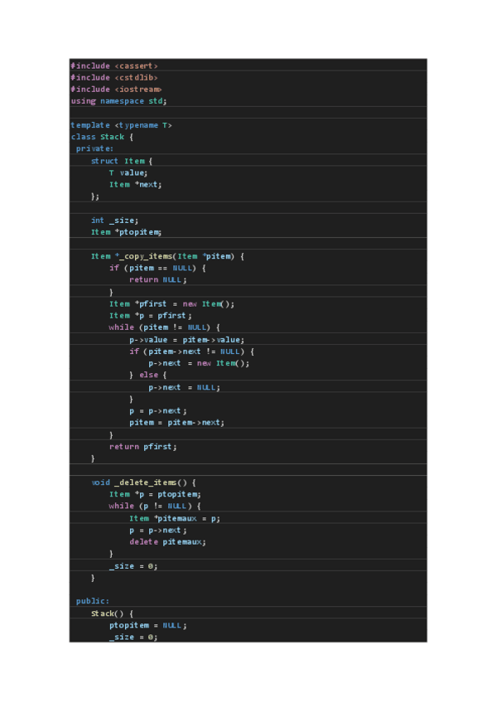Screen dimensions: 497x703
Task: Click the 'private:' access specifier
Action: pyautogui.click(x=95, y=148)
